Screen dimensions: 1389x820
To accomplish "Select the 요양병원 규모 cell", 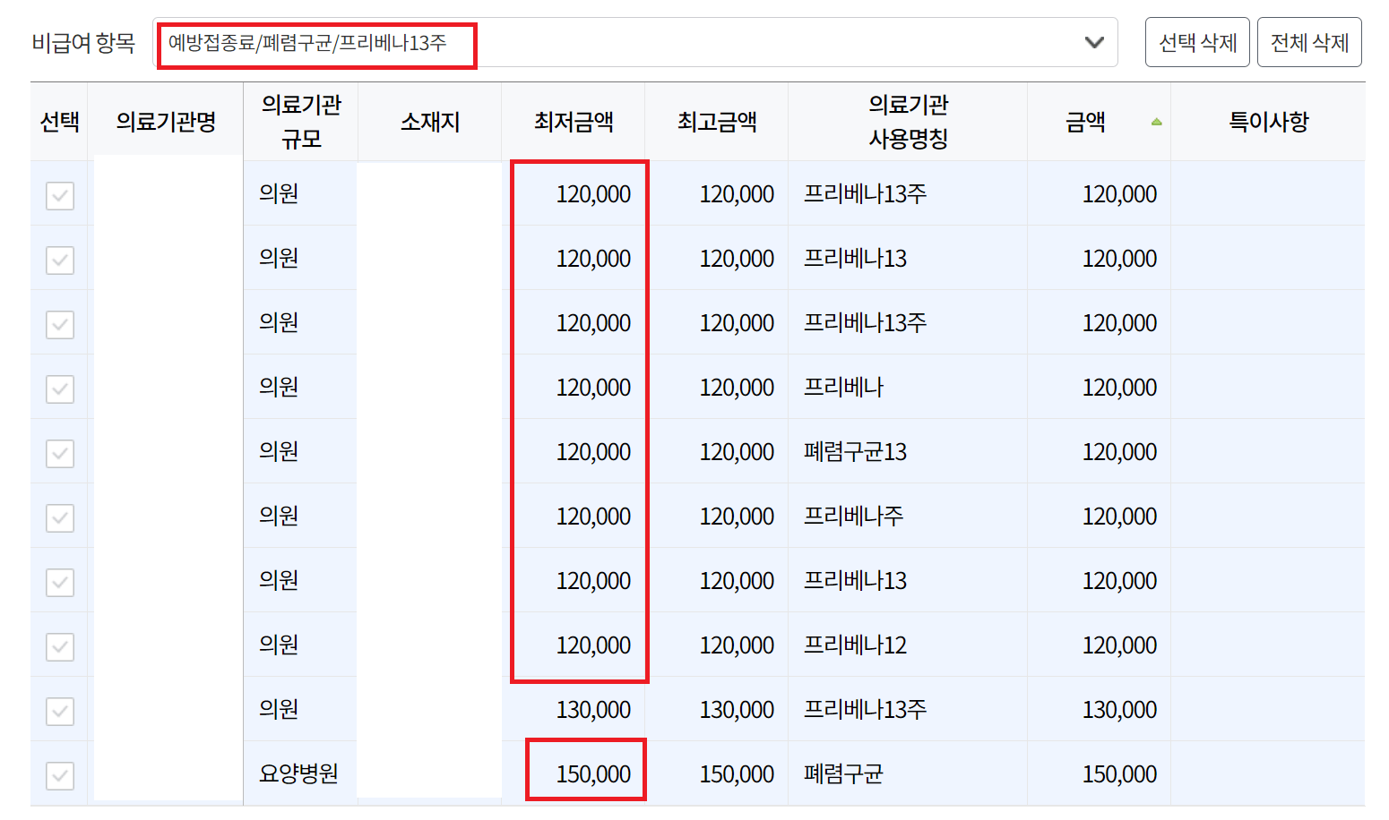I will pyautogui.click(x=298, y=773).
